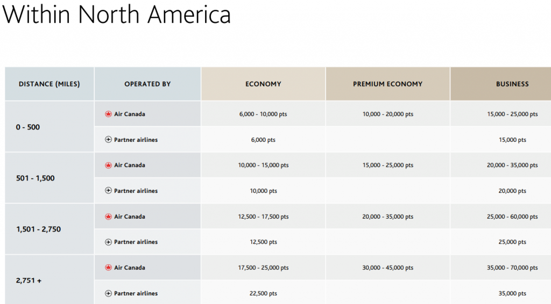Viewport: 551px width, 304px height.
Task: Select the Air Canada logo icon for 501 - 1,500 miles
Action: (x=108, y=165)
